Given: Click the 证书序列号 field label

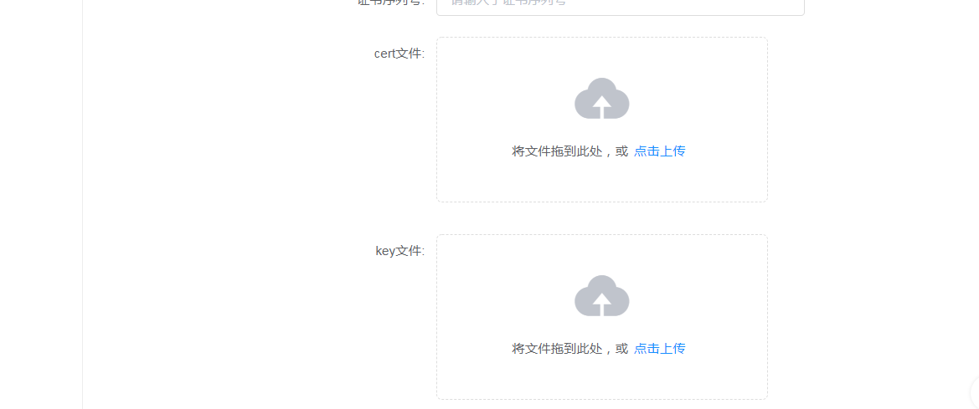Looking at the screenshot, I should pyautogui.click(x=391, y=3).
